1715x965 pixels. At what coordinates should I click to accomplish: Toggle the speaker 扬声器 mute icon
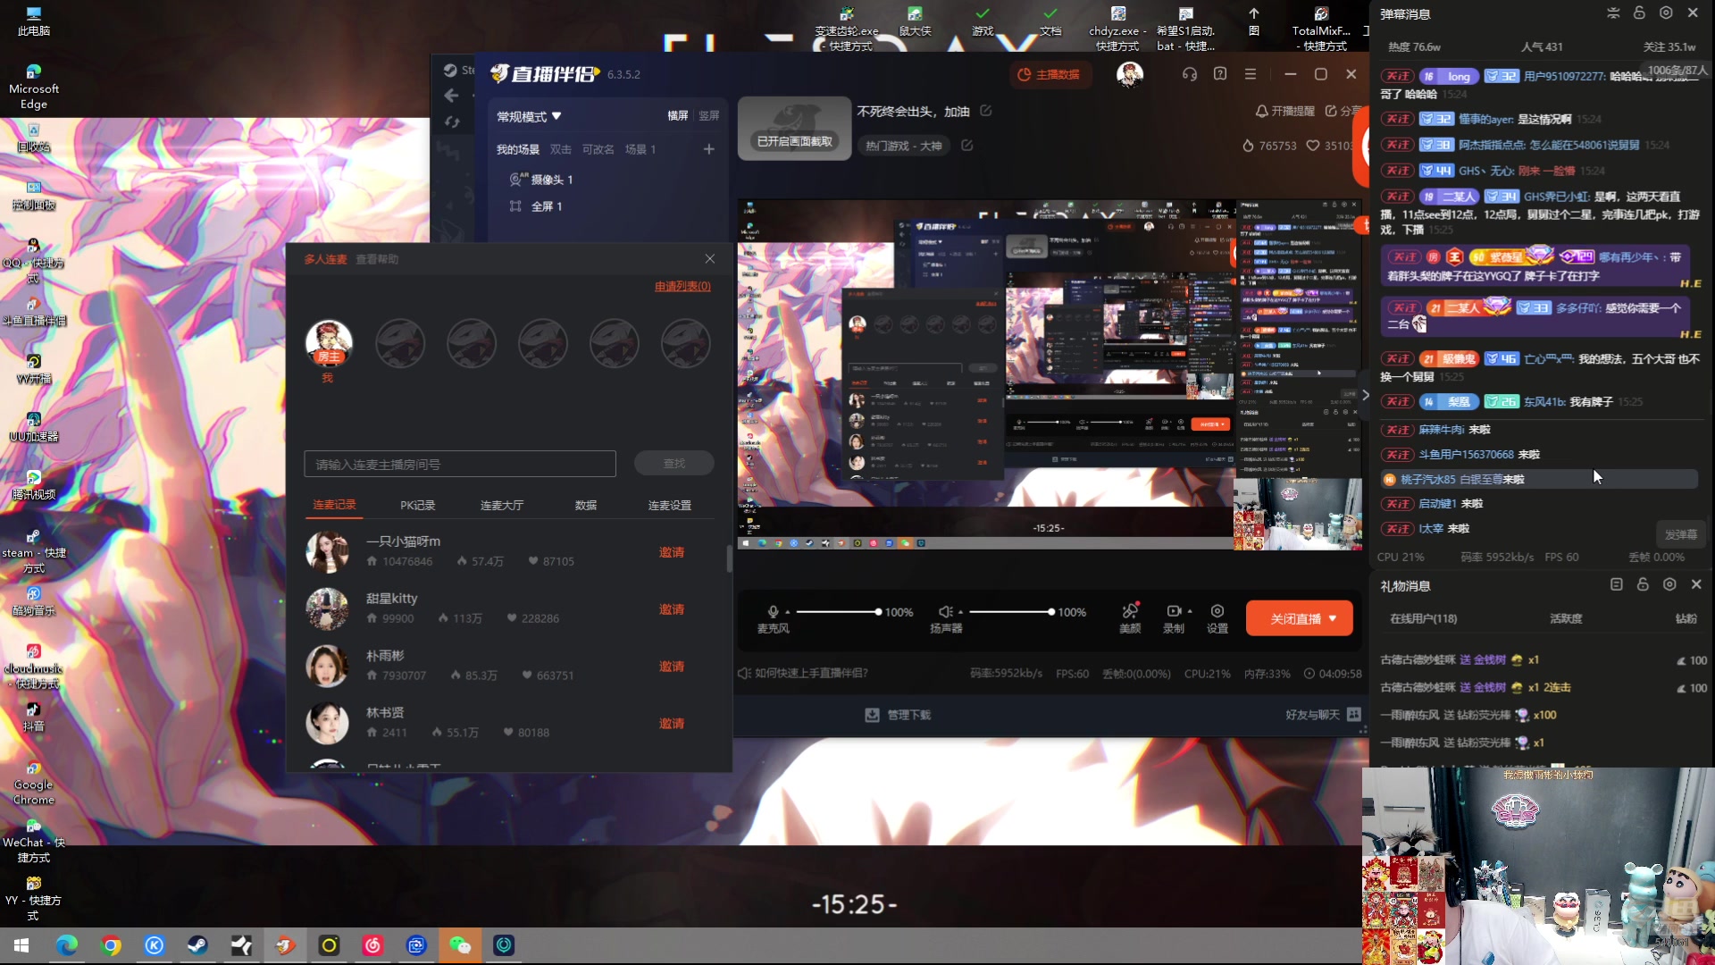945,611
